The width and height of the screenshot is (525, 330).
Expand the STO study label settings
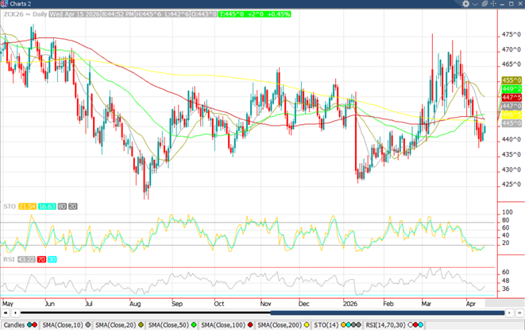[x=8, y=207]
